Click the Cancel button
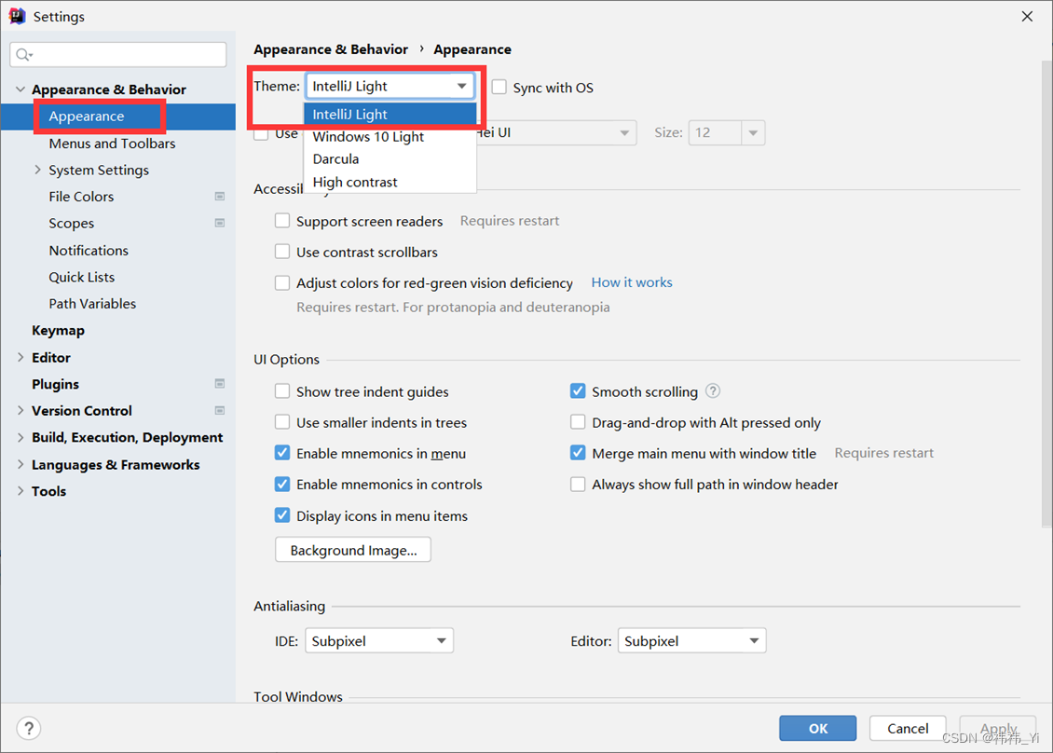The height and width of the screenshot is (753, 1053). 908,728
